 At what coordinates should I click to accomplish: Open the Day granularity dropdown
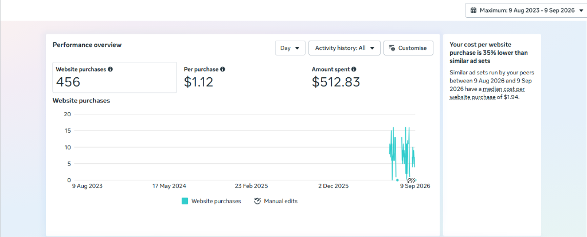[290, 48]
